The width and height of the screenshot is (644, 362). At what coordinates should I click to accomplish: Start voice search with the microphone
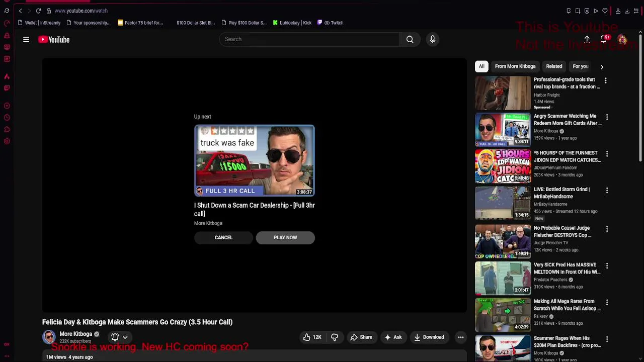433,39
